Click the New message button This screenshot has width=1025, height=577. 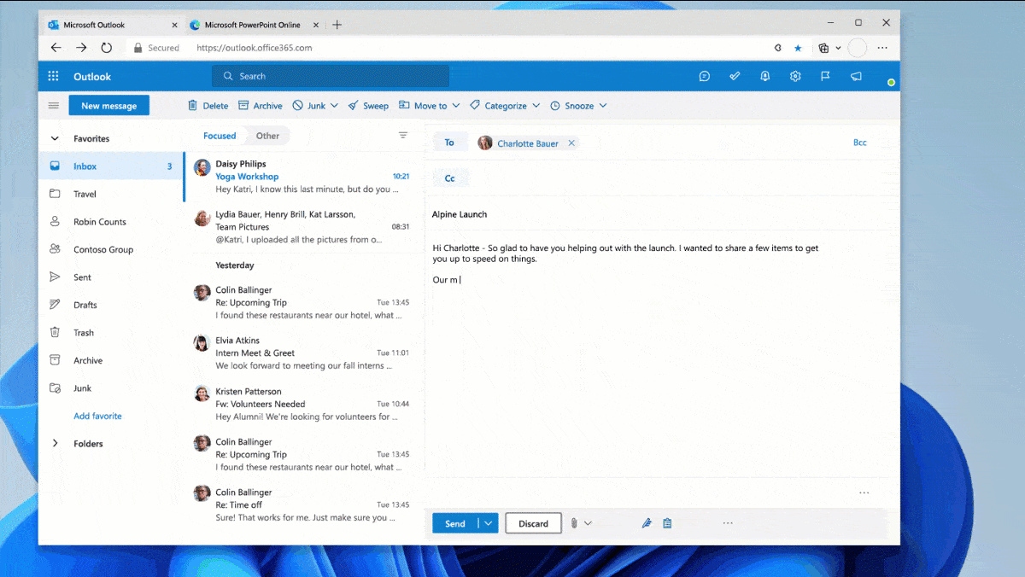click(x=108, y=105)
